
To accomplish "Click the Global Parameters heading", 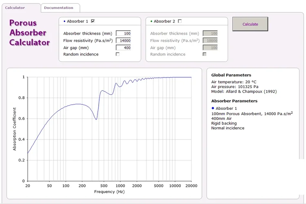I will click(x=231, y=75).
